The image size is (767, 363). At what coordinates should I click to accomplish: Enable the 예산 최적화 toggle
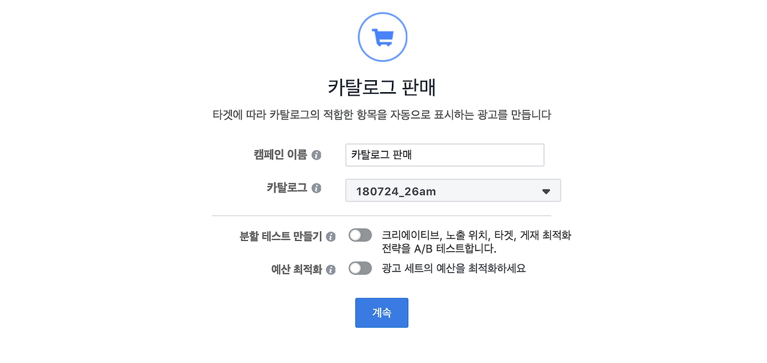(360, 269)
